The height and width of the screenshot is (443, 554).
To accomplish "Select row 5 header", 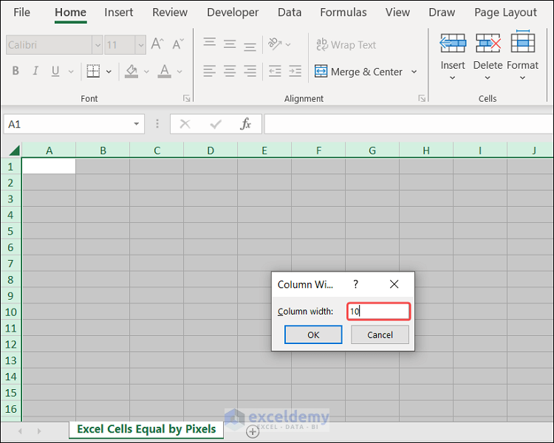I will 10,231.
